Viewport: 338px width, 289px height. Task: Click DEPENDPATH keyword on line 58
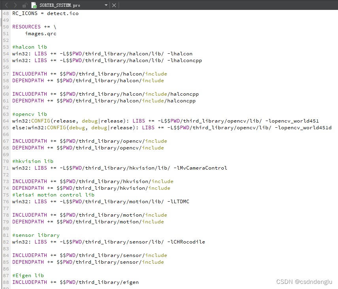[x=28, y=81]
